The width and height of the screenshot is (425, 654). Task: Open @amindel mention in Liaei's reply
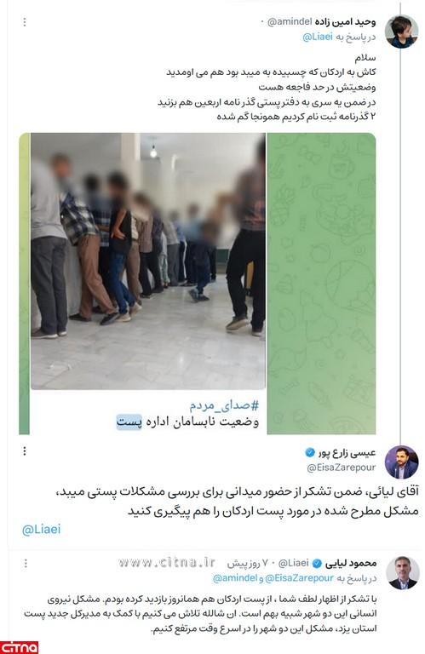tap(235, 578)
